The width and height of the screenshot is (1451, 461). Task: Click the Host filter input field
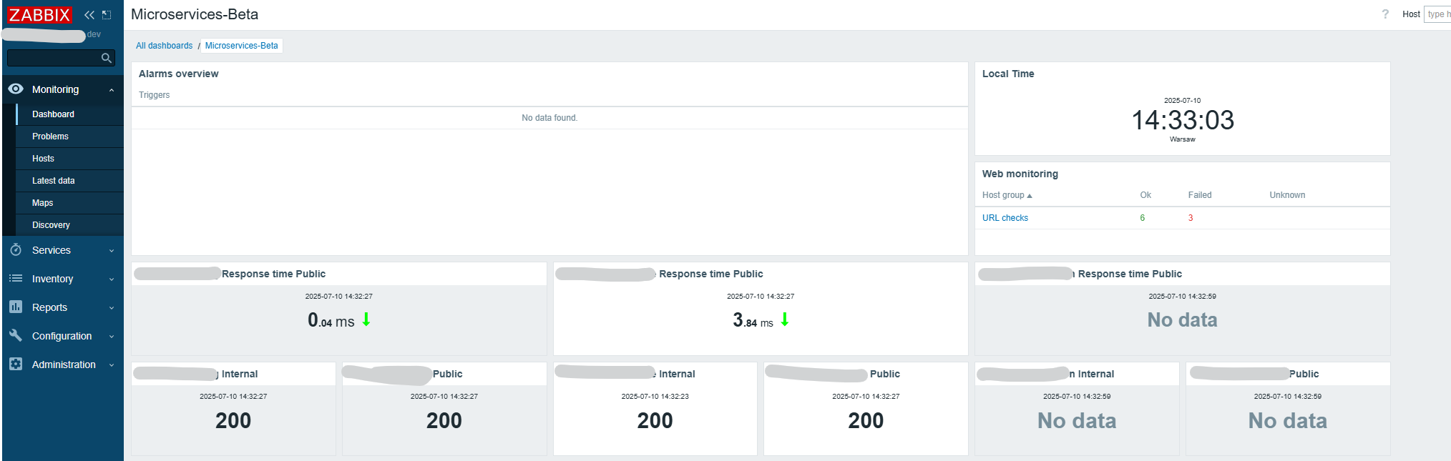(1437, 14)
